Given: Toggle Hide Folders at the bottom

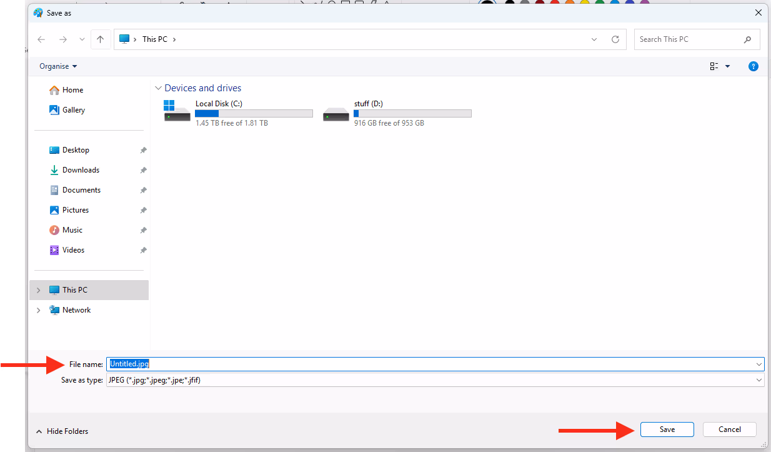Looking at the screenshot, I should 62,431.
